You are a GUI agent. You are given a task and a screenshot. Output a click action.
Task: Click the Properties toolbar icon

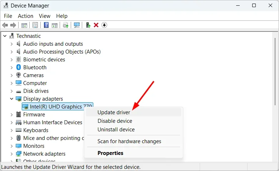click(x=35, y=25)
